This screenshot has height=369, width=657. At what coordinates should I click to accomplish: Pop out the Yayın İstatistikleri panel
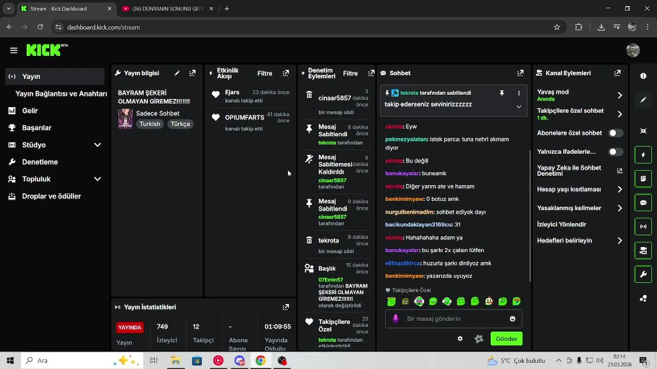286,307
